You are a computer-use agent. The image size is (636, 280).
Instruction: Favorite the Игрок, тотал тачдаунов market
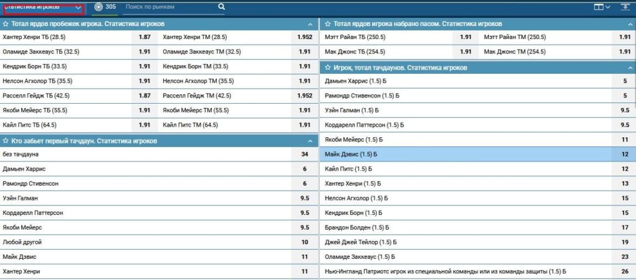coord(327,67)
